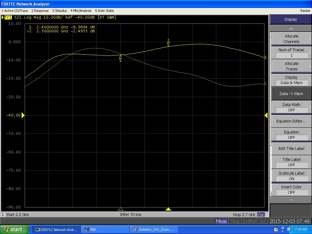Expand the Allocate Channels submenu

pos(291,39)
